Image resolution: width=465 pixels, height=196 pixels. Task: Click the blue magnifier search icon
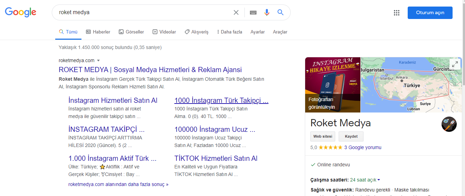tap(281, 12)
